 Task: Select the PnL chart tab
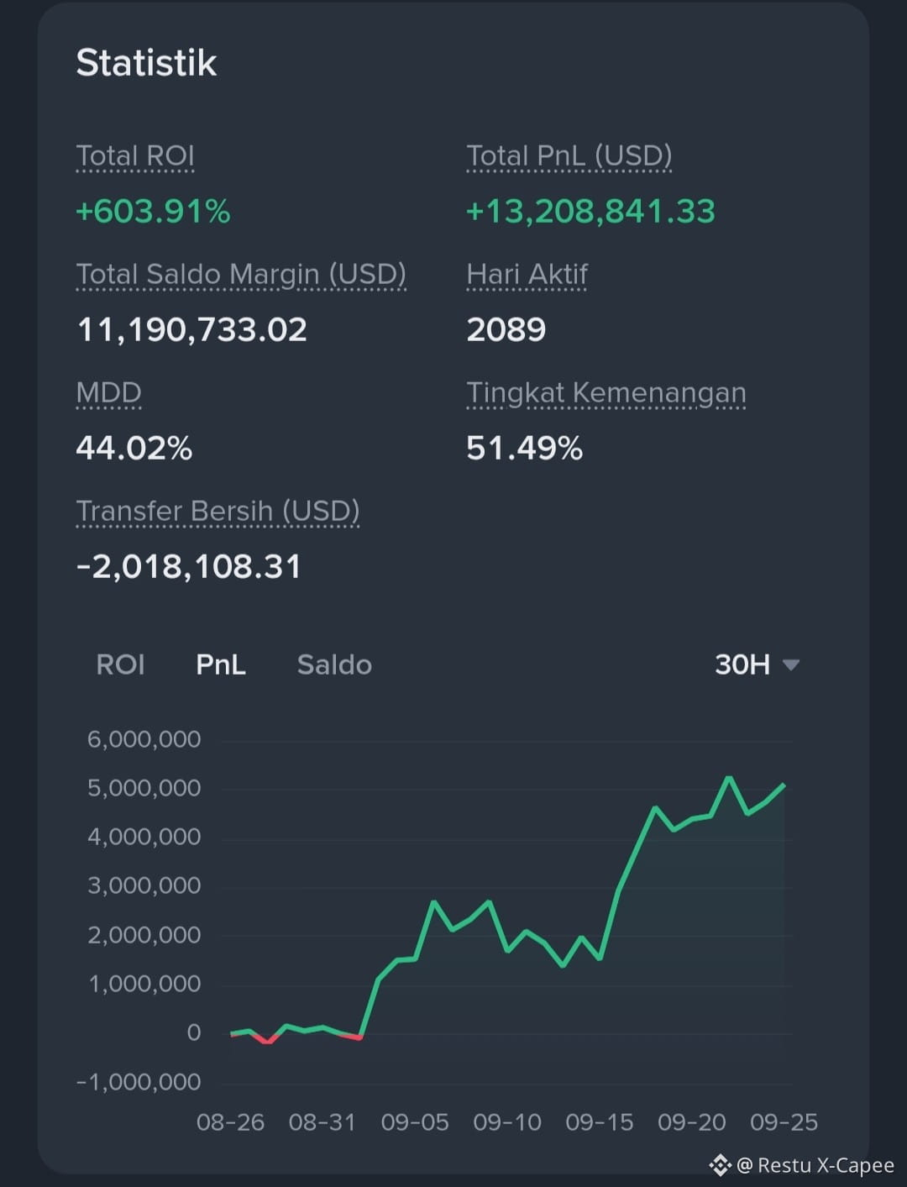coord(221,664)
